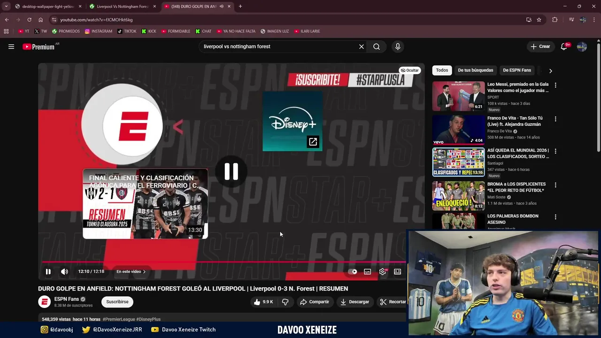Image resolution: width=601 pixels, height=338 pixels.
Task: Expand the 'En este video' chapters chevron
Action: tap(144, 271)
